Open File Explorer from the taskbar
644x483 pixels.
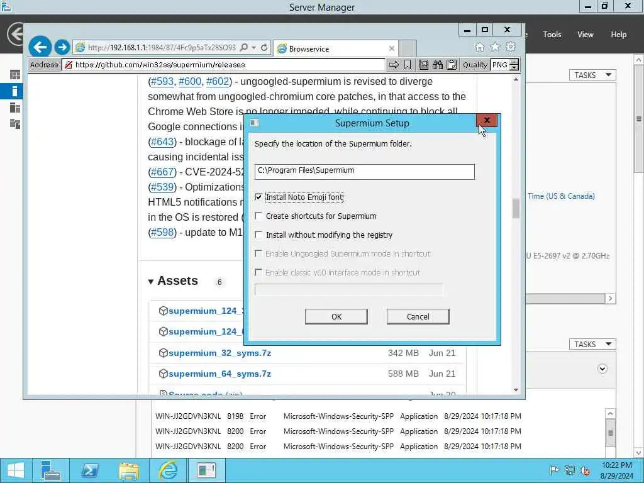[x=128, y=470]
